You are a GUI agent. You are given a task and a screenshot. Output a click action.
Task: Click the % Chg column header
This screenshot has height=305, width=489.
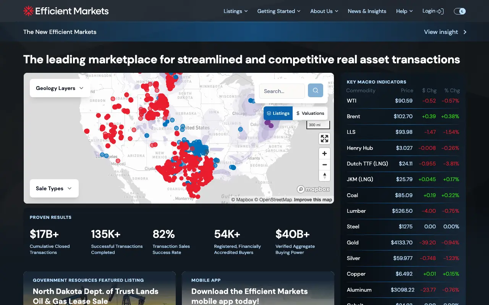[452, 90]
